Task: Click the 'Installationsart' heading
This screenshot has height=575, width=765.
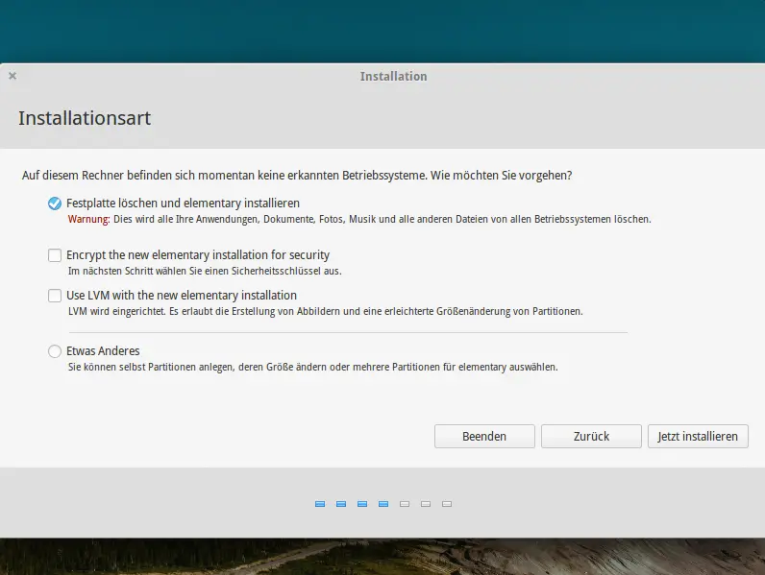Action: click(x=85, y=118)
